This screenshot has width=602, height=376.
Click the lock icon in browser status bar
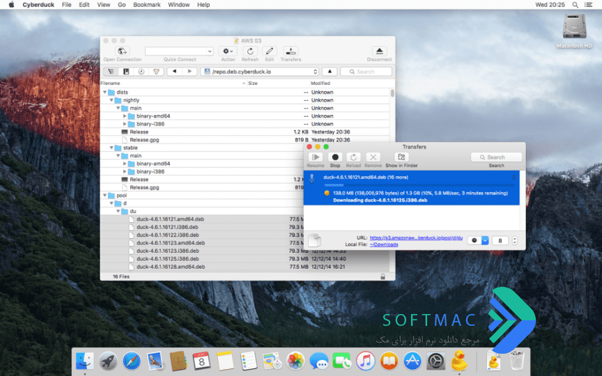(383, 276)
